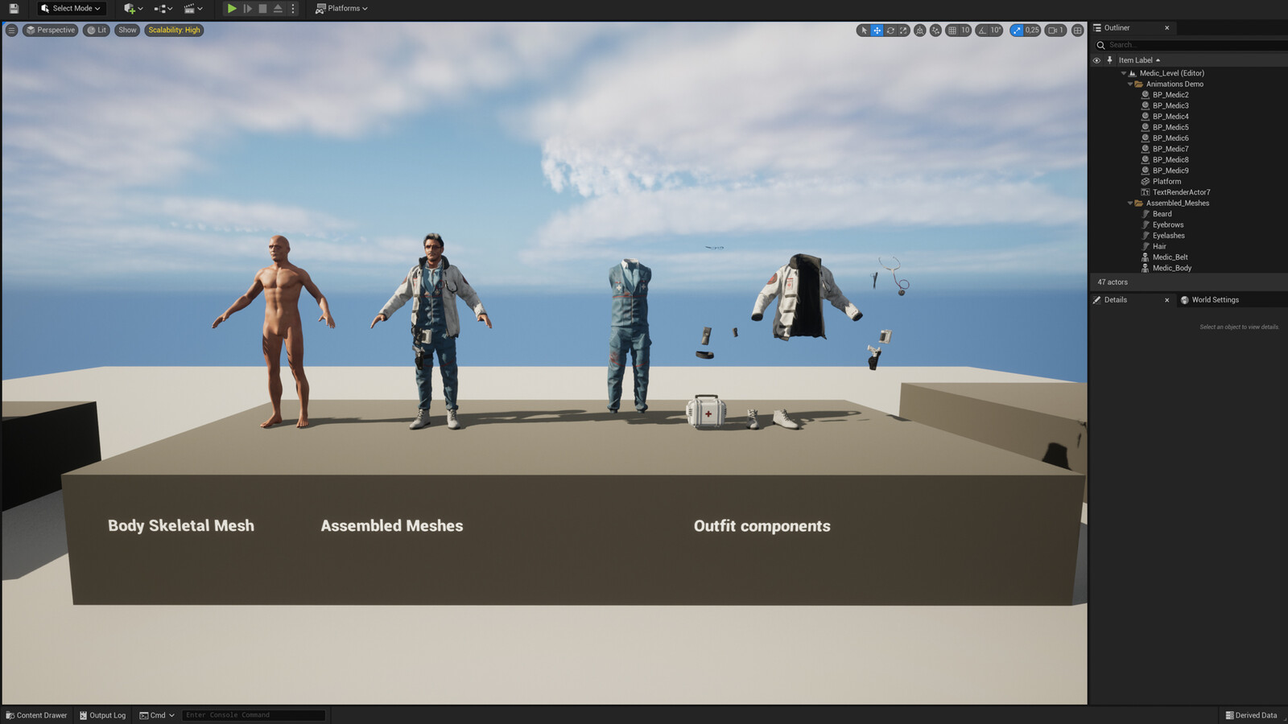
Task: Open the Platforms menu
Action: coord(341,8)
